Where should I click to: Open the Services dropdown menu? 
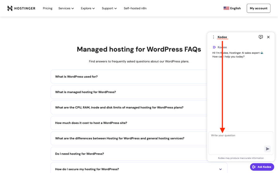pyautogui.click(x=66, y=8)
